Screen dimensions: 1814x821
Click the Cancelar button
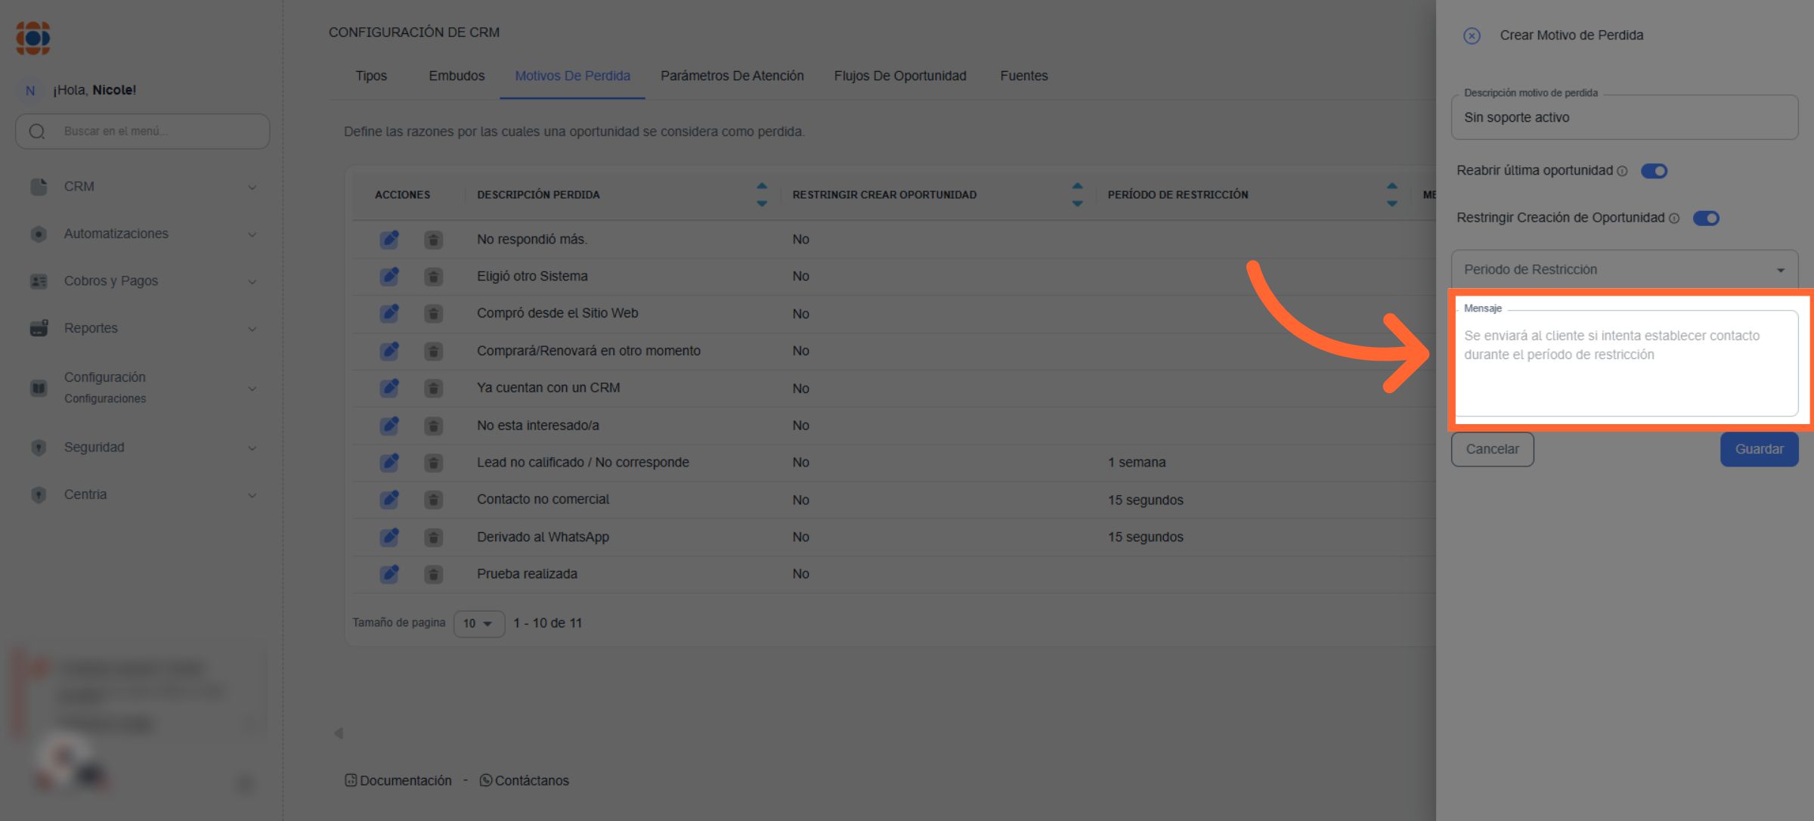point(1492,449)
